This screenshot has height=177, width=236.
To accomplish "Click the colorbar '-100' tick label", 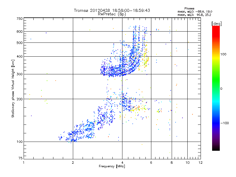I will 225,123.
